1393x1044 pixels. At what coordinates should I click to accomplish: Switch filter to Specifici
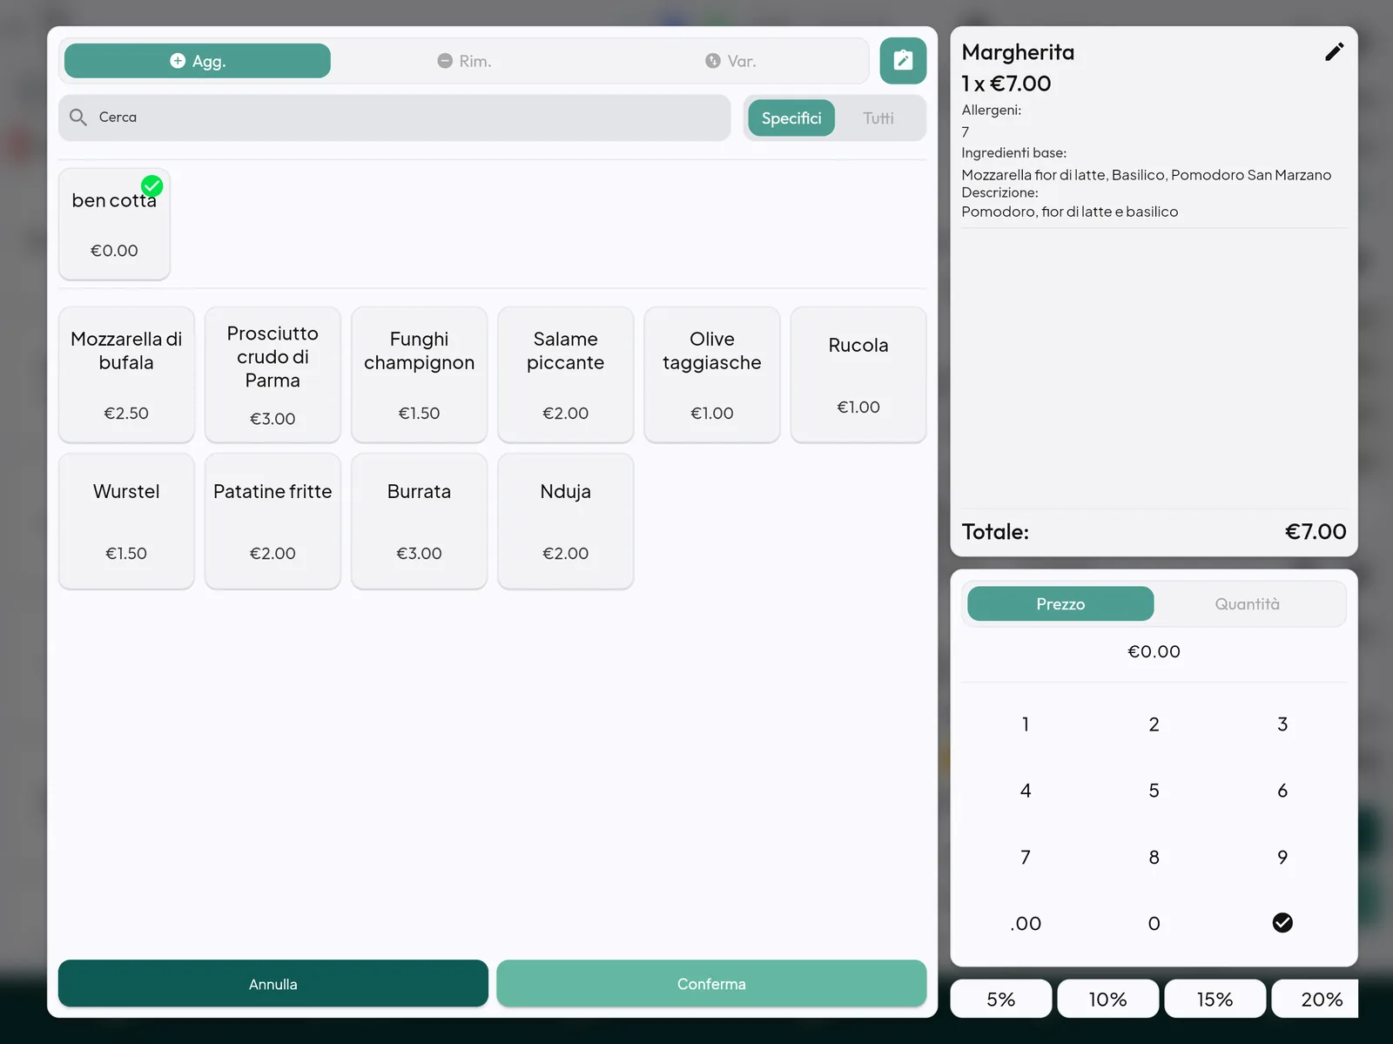[x=791, y=118]
